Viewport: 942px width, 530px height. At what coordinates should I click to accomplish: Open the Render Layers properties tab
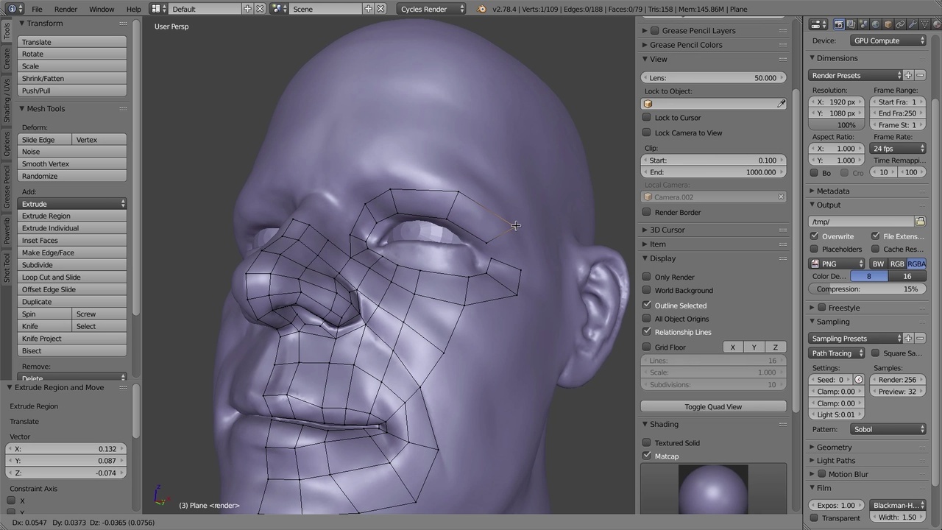851,24
